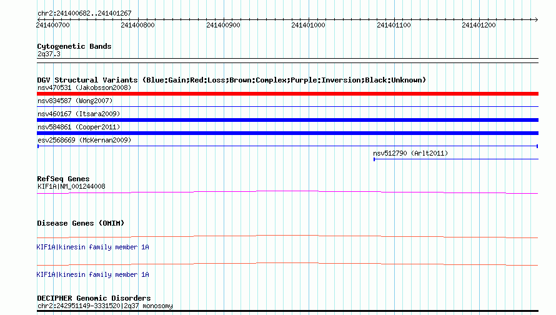
Task: Click the thin nsv512790 variant line
Action: (456, 159)
